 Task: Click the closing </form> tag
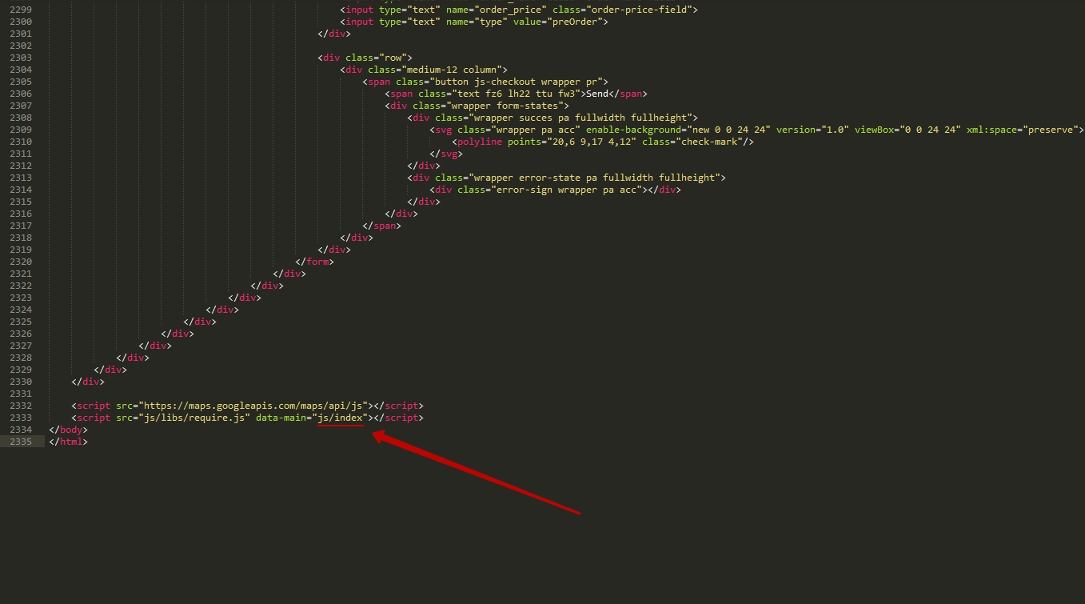314,262
